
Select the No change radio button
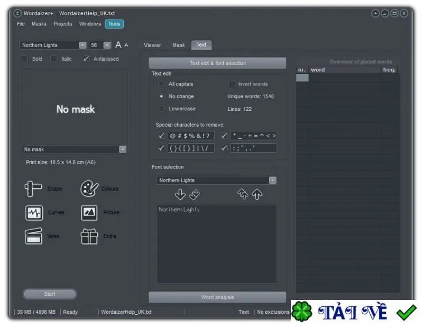click(161, 96)
